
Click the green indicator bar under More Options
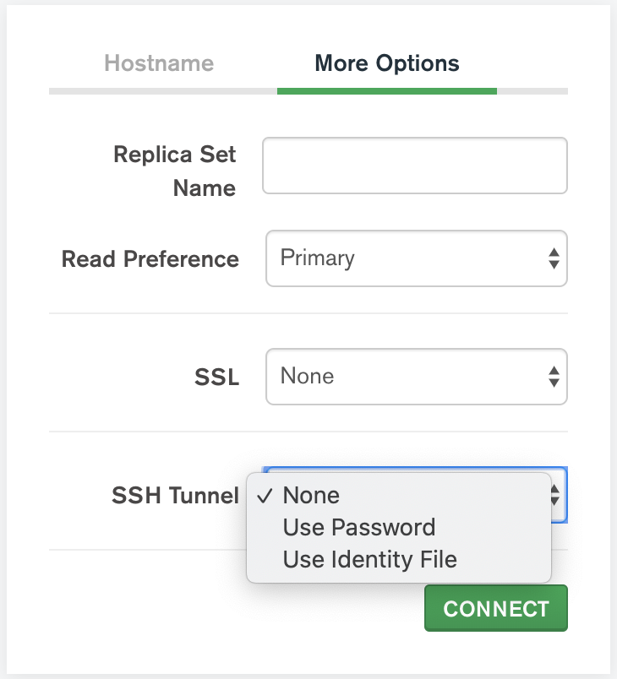point(386,91)
